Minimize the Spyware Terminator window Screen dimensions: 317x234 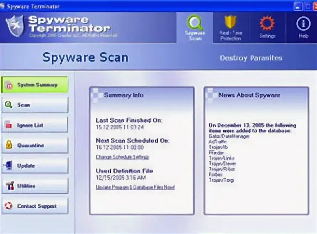click(298, 6)
